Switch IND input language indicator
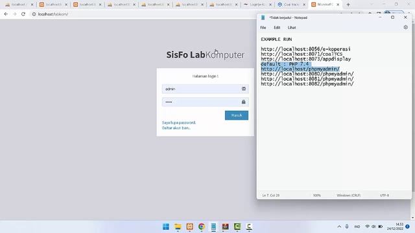Viewport: 415px width, 233px height. point(357,227)
